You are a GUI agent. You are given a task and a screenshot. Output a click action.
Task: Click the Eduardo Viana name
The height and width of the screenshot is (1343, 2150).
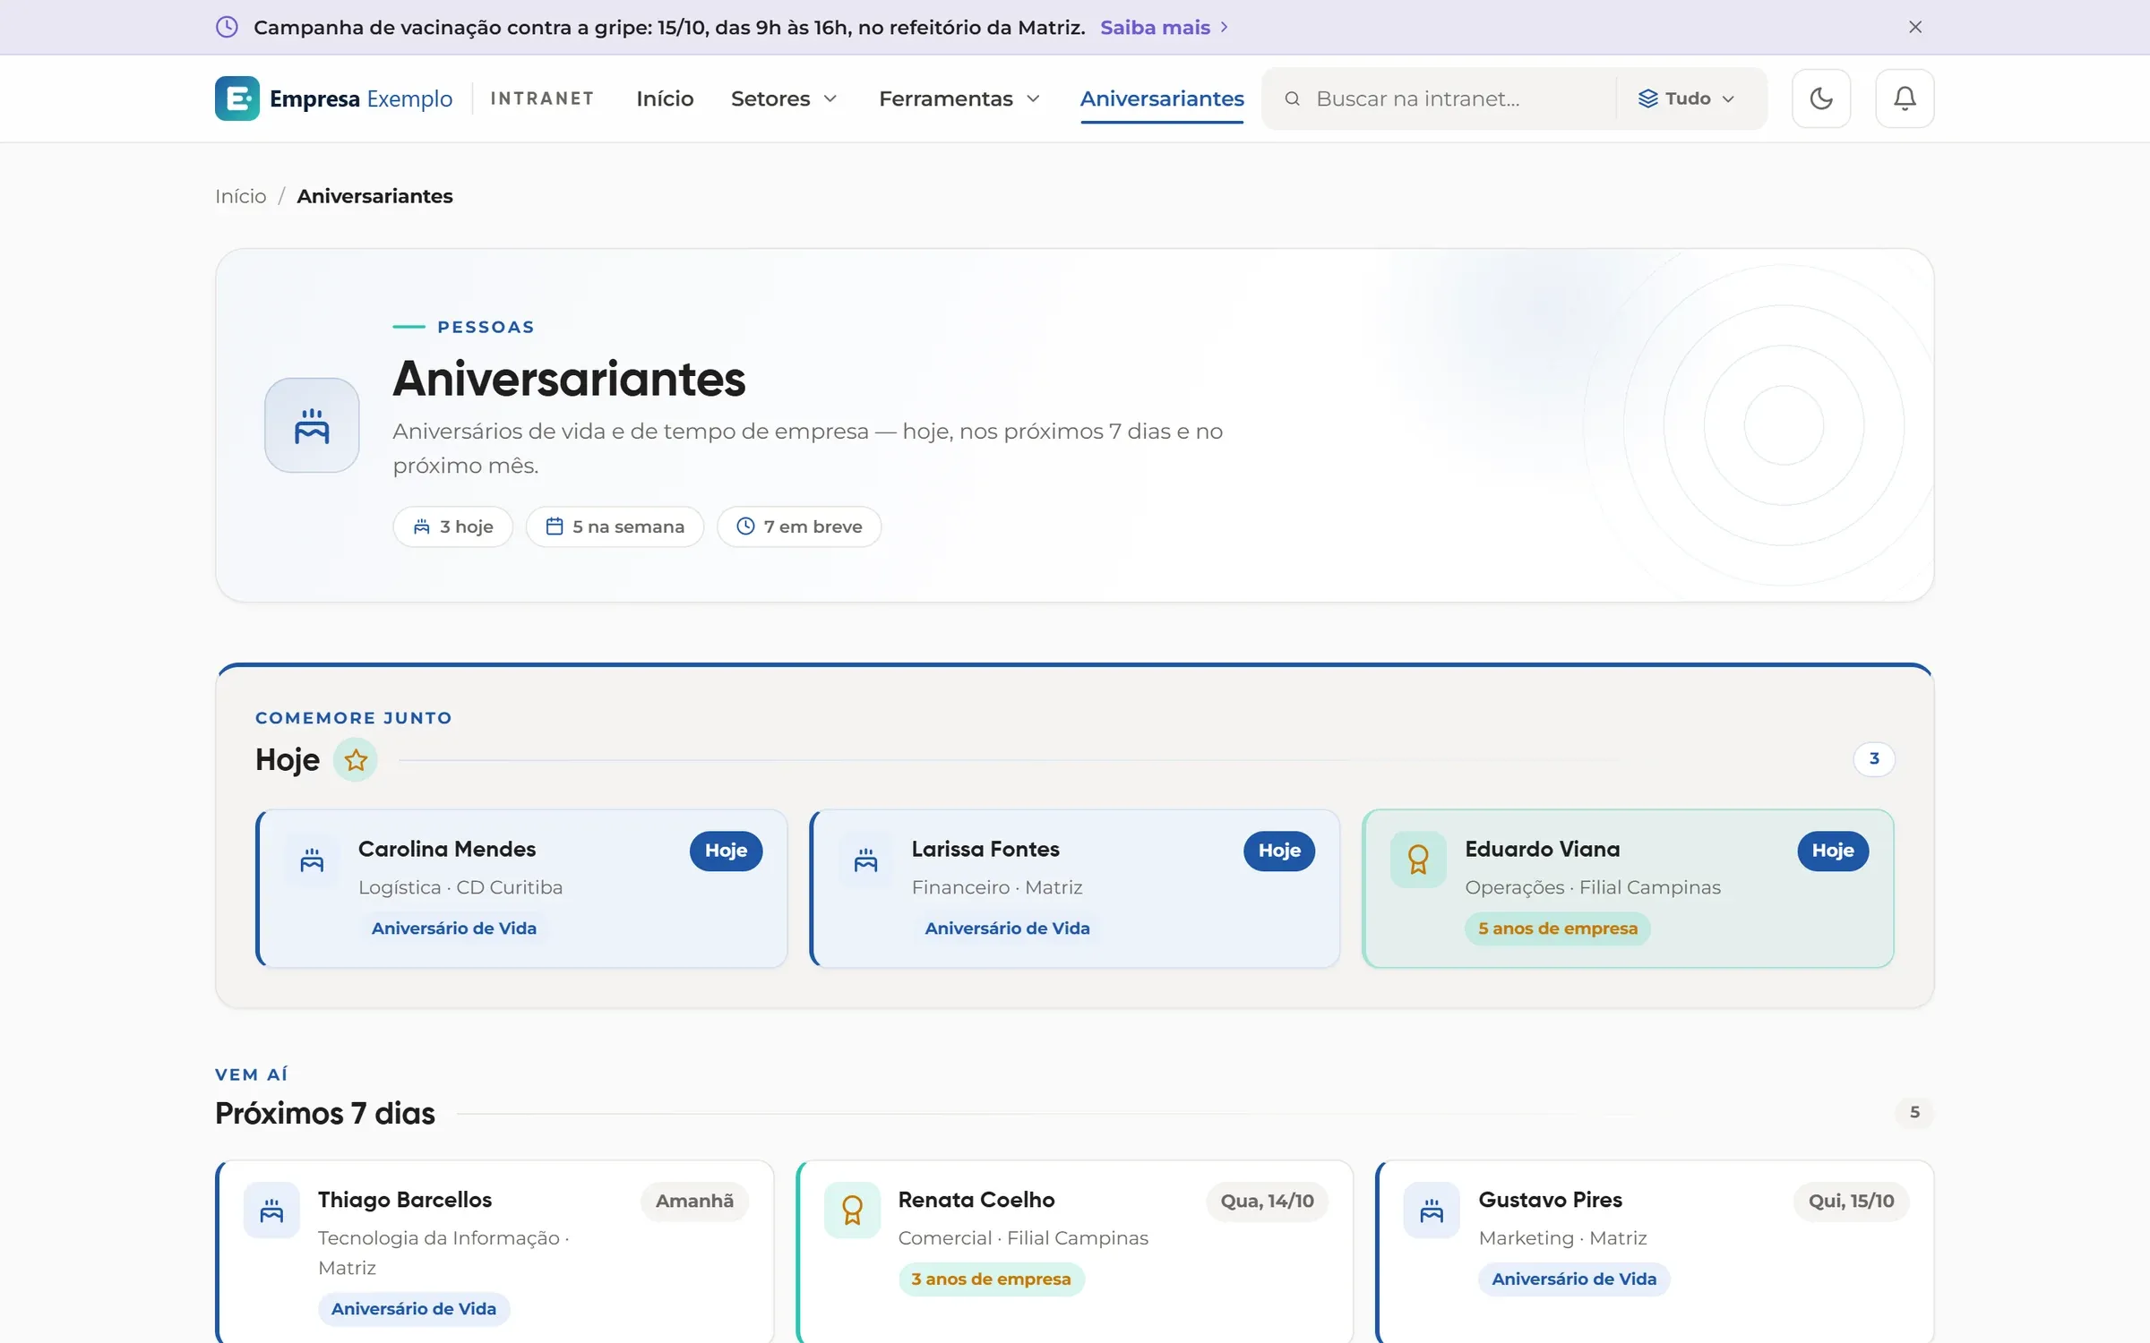coord(1543,849)
